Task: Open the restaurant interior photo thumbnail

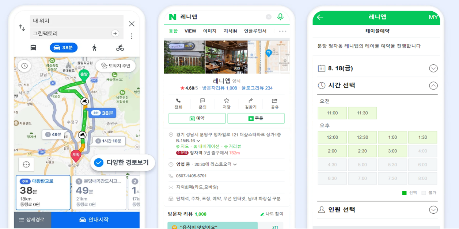Action: point(227,57)
